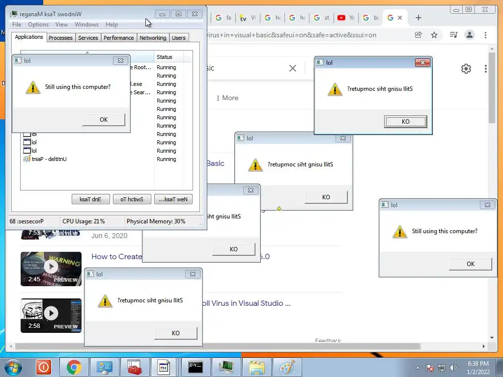The height and width of the screenshot is (377, 503).
Task: Click OK in lol dialog beside Chrome's scrollbar
Action: tap(470, 264)
